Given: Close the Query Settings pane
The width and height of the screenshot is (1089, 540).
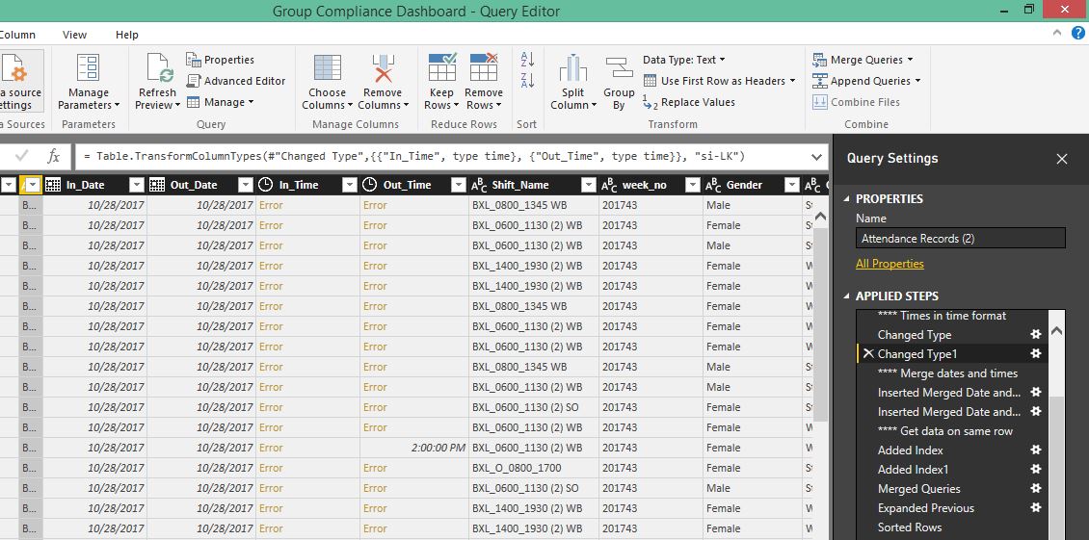Looking at the screenshot, I should tap(1061, 159).
